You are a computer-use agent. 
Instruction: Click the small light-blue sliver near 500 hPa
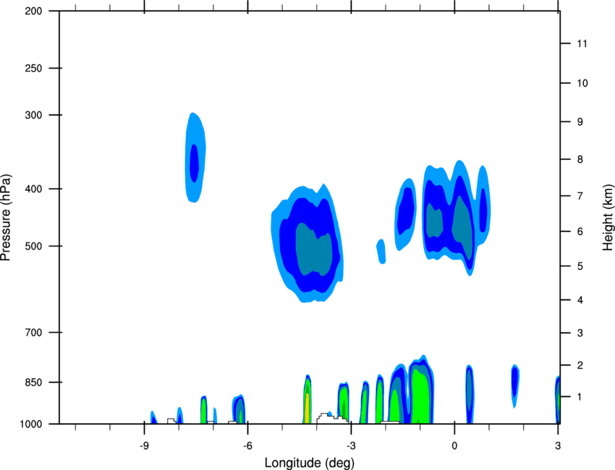[x=381, y=251]
